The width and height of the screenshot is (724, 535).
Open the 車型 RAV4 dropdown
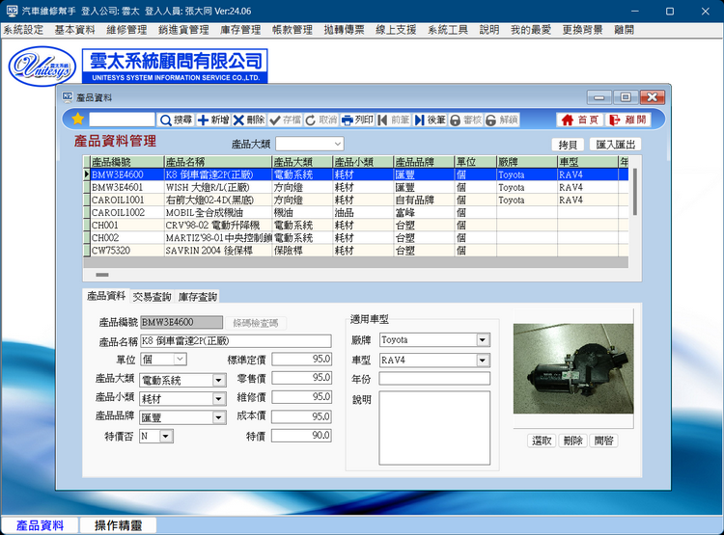pos(483,361)
